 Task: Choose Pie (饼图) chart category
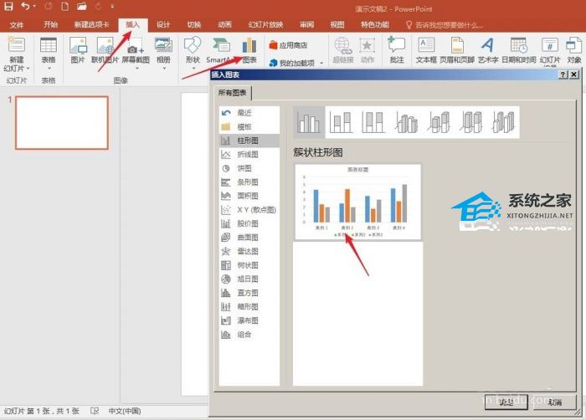(249, 168)
